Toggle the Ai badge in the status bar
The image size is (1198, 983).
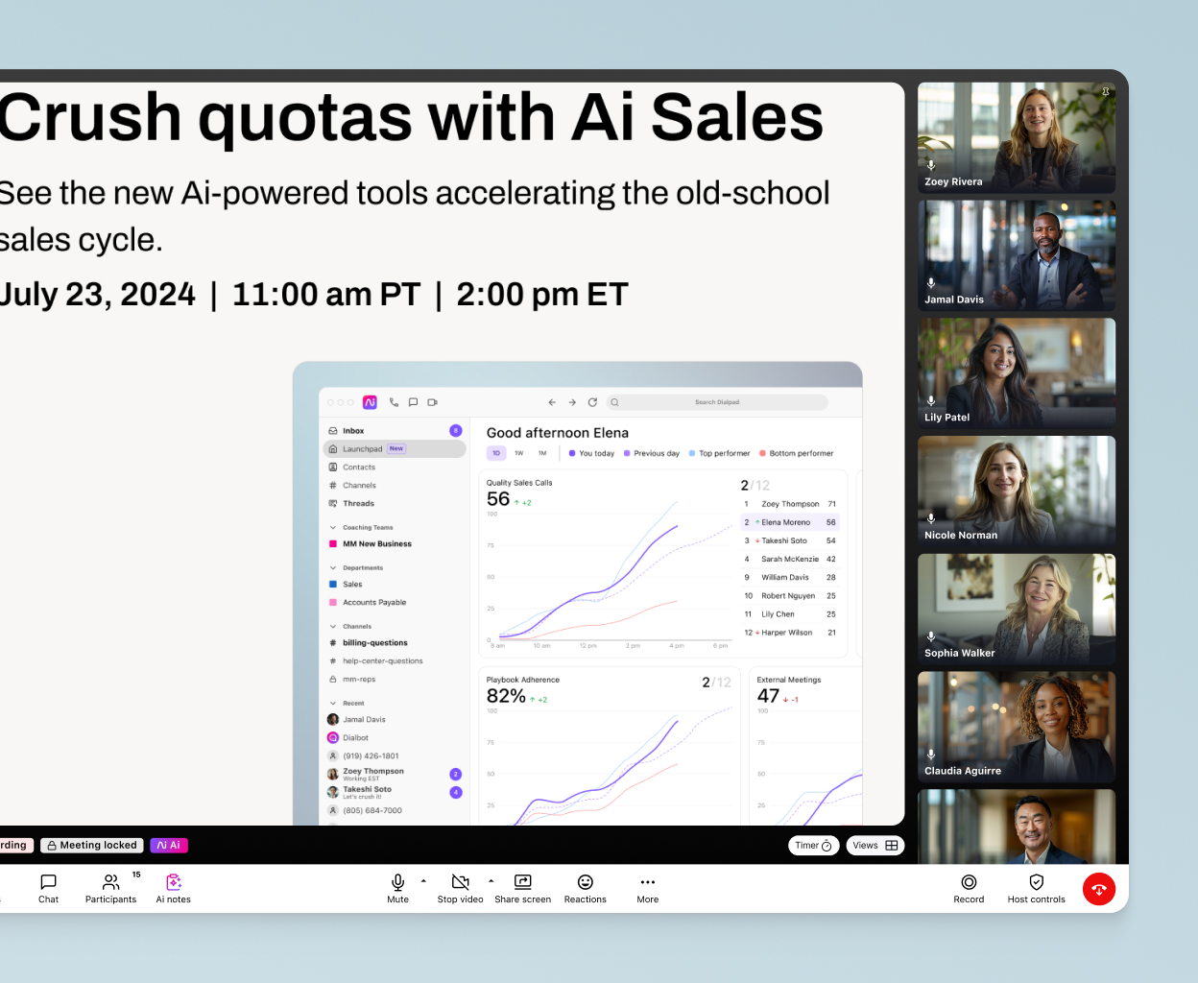[x=168, y=845]
